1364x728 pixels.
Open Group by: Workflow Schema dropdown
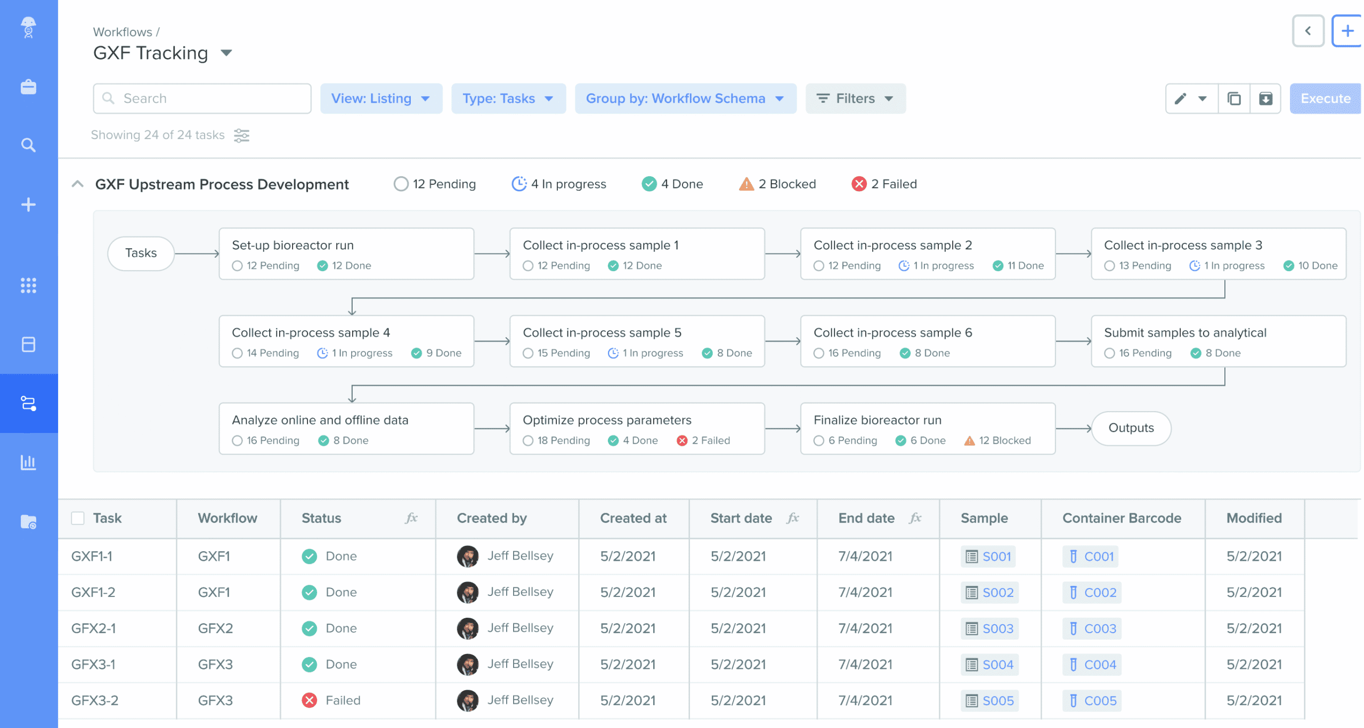pos(686,99)
